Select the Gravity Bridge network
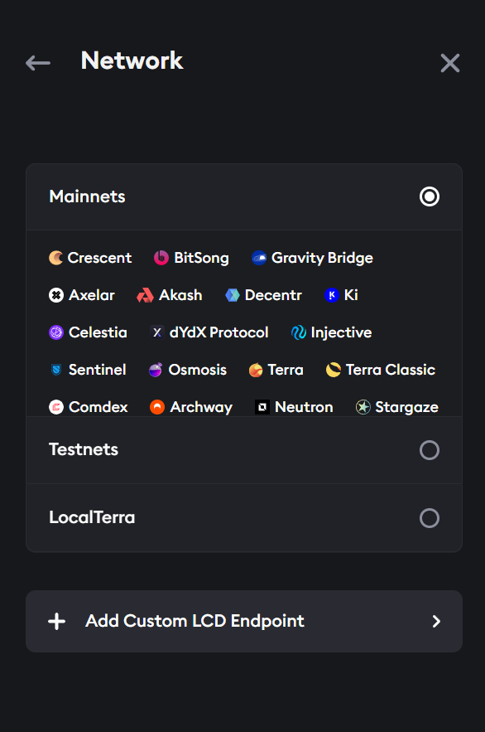 313,258
